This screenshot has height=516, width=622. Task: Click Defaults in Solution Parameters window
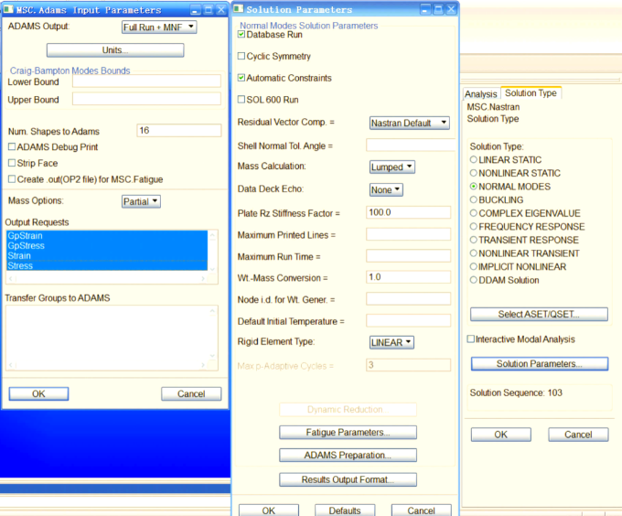pyautogui.click(x=345, y=510)
